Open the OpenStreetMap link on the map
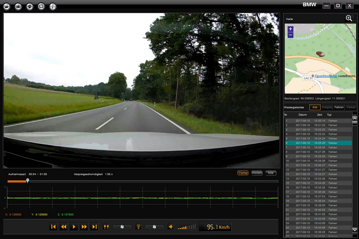 [x=326, y=76]
